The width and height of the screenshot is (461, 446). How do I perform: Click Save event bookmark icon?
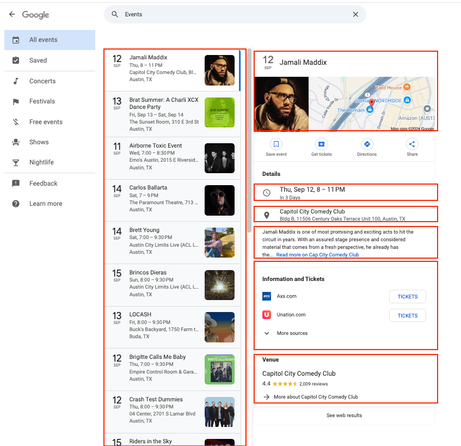276,144
